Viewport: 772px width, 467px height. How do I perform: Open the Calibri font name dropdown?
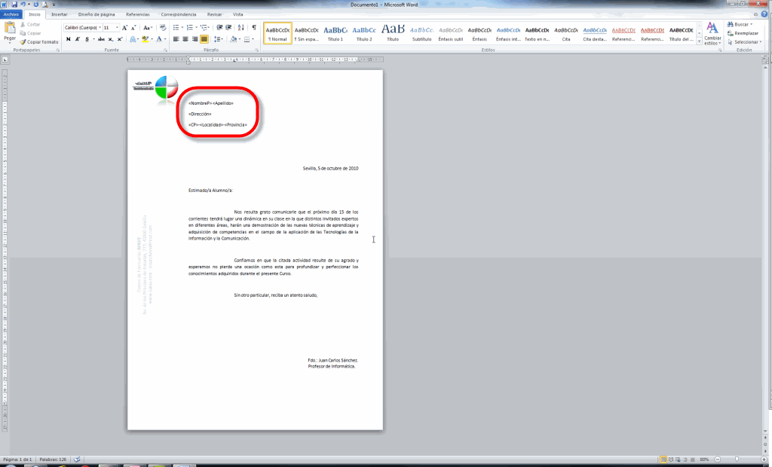[98, 27]
